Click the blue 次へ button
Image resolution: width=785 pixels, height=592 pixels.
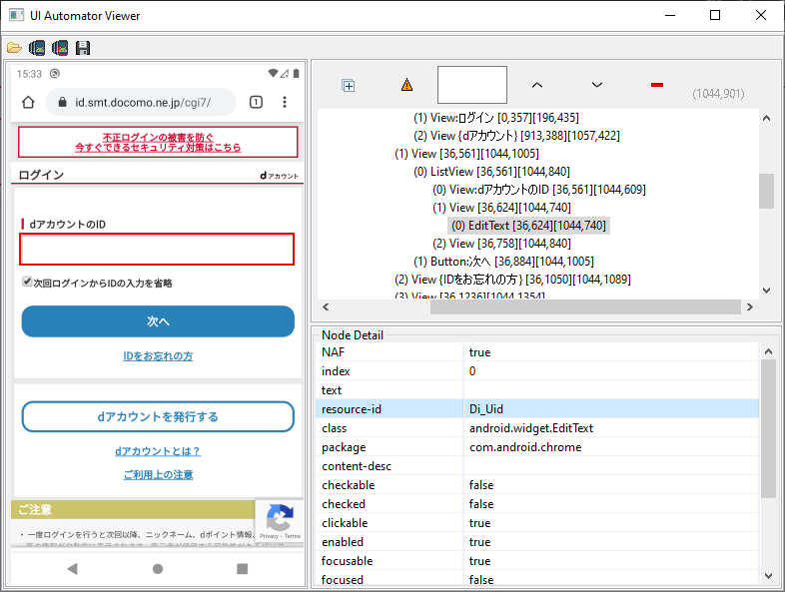pyautogui.click(x=158, y=321)
